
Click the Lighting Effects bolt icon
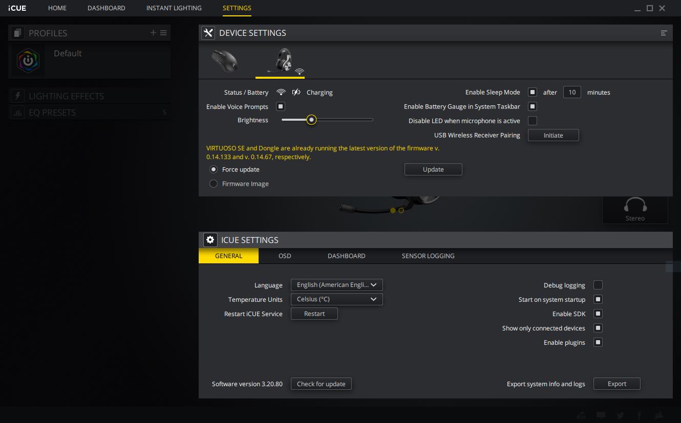point(17,96)
